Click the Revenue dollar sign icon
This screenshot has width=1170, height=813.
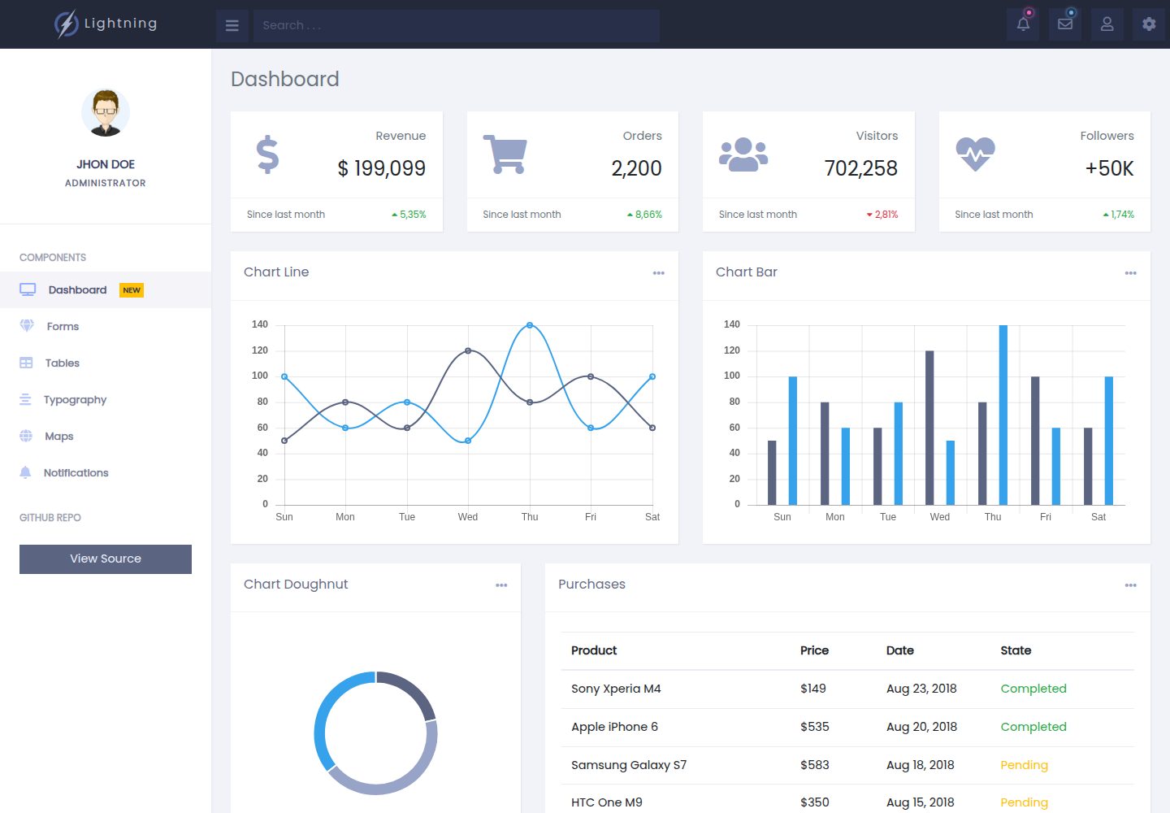coord(267,154)
